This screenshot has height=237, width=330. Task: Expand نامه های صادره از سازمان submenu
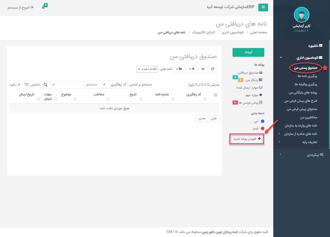click(301, 134)
